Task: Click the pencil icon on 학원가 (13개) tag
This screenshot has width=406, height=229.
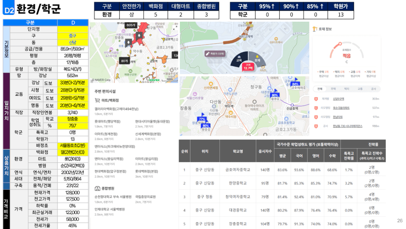Action: tap(208, 54)
